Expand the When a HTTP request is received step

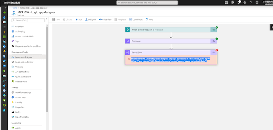tap(171, 30)
